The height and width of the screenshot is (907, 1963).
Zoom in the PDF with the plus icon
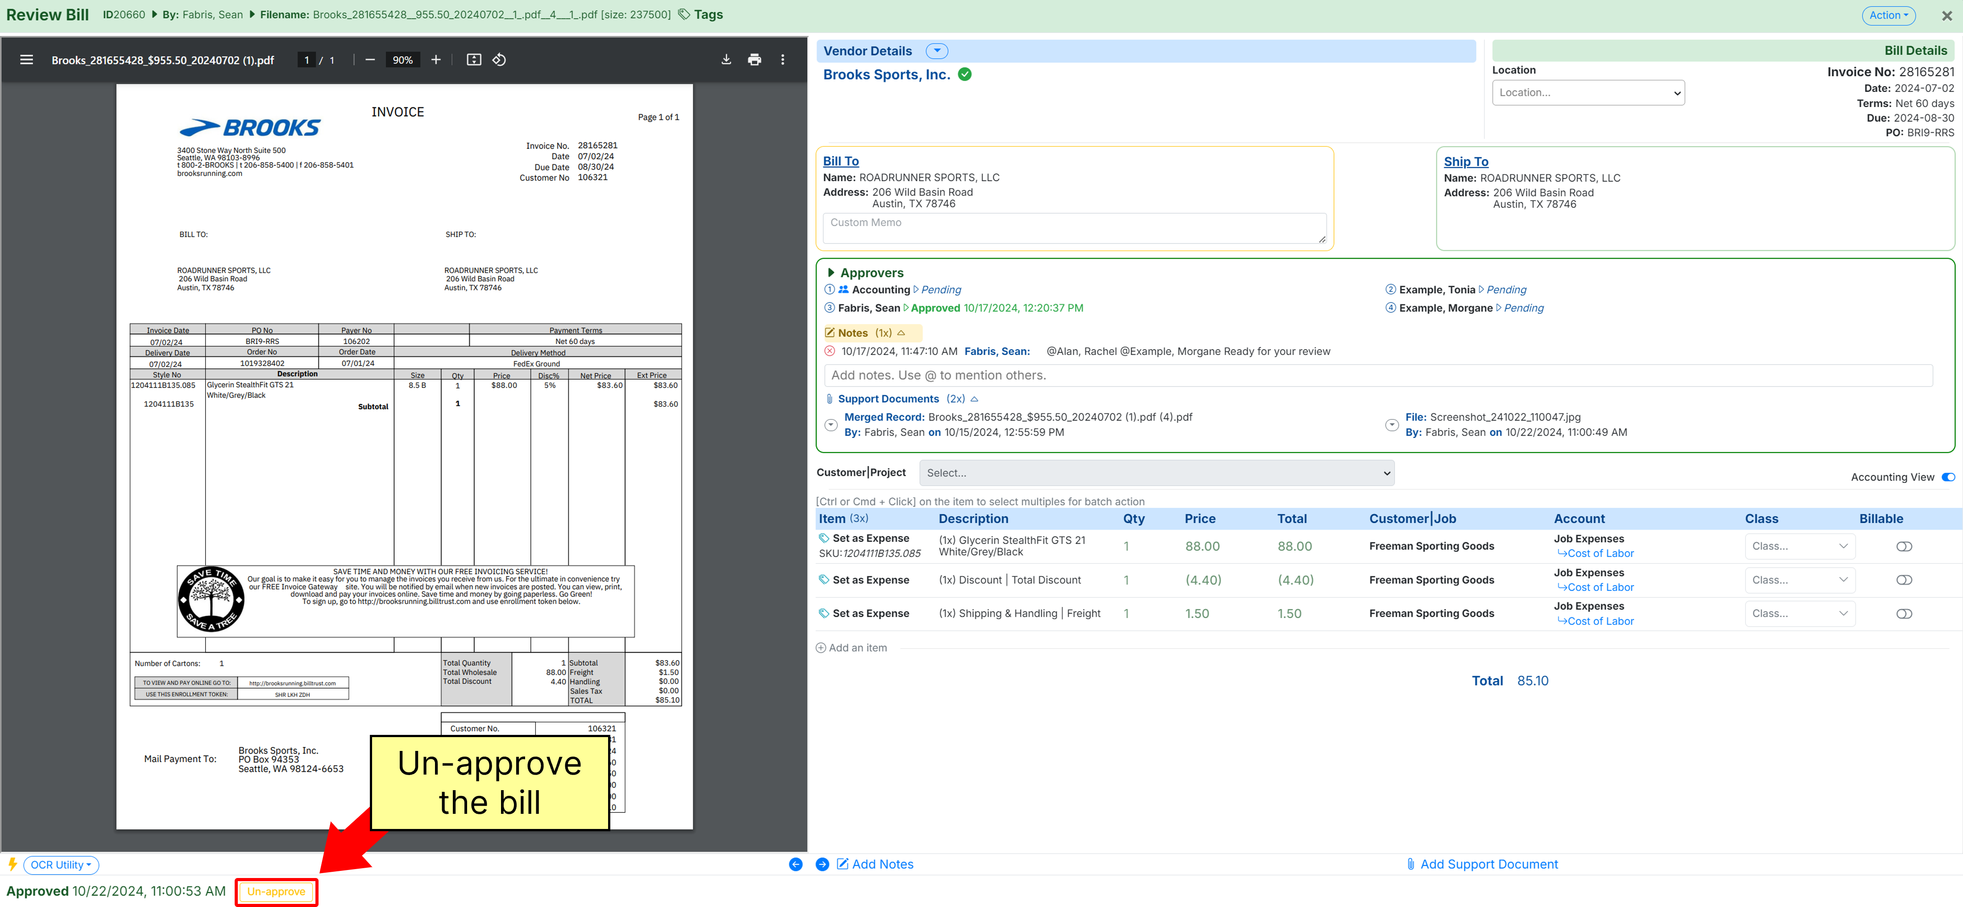coord(436,59)
